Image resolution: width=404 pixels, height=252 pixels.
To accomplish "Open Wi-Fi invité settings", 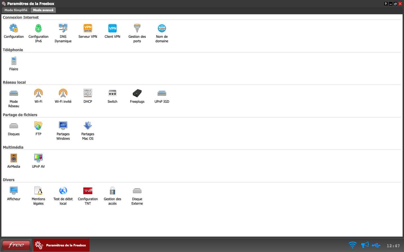I will click(63, 96).
